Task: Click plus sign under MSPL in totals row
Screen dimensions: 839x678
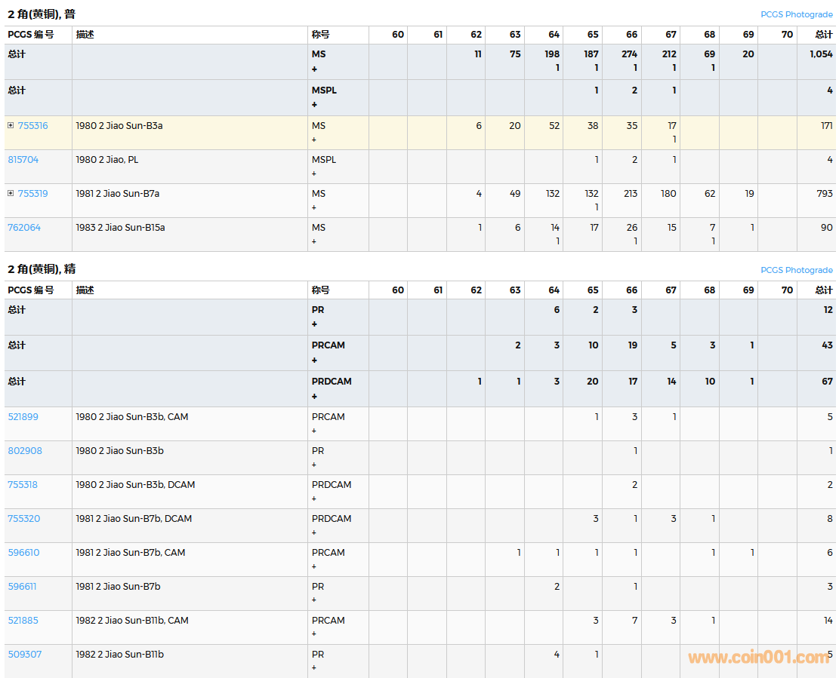Action: [x=314, y=105]
